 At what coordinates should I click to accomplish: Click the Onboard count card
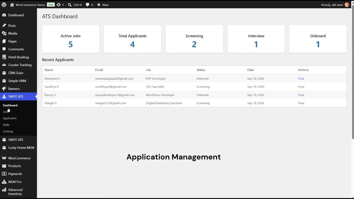pyautogui.click(x=318, y=39)
